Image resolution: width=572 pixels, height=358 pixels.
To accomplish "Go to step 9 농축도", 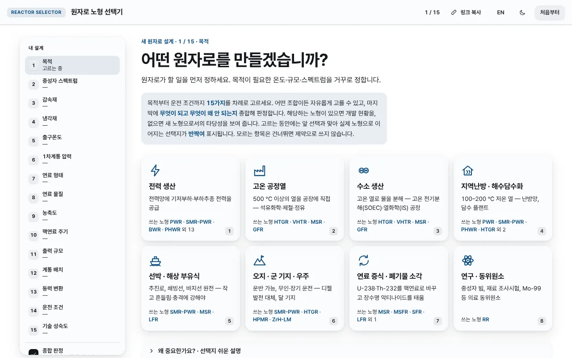I will pyautogui.click(x=72, y=216).
